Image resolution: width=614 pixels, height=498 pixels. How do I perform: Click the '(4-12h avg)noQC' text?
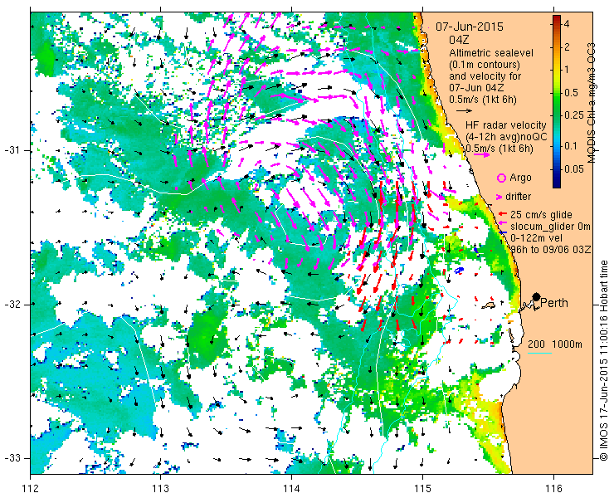(x=506, y=137)
